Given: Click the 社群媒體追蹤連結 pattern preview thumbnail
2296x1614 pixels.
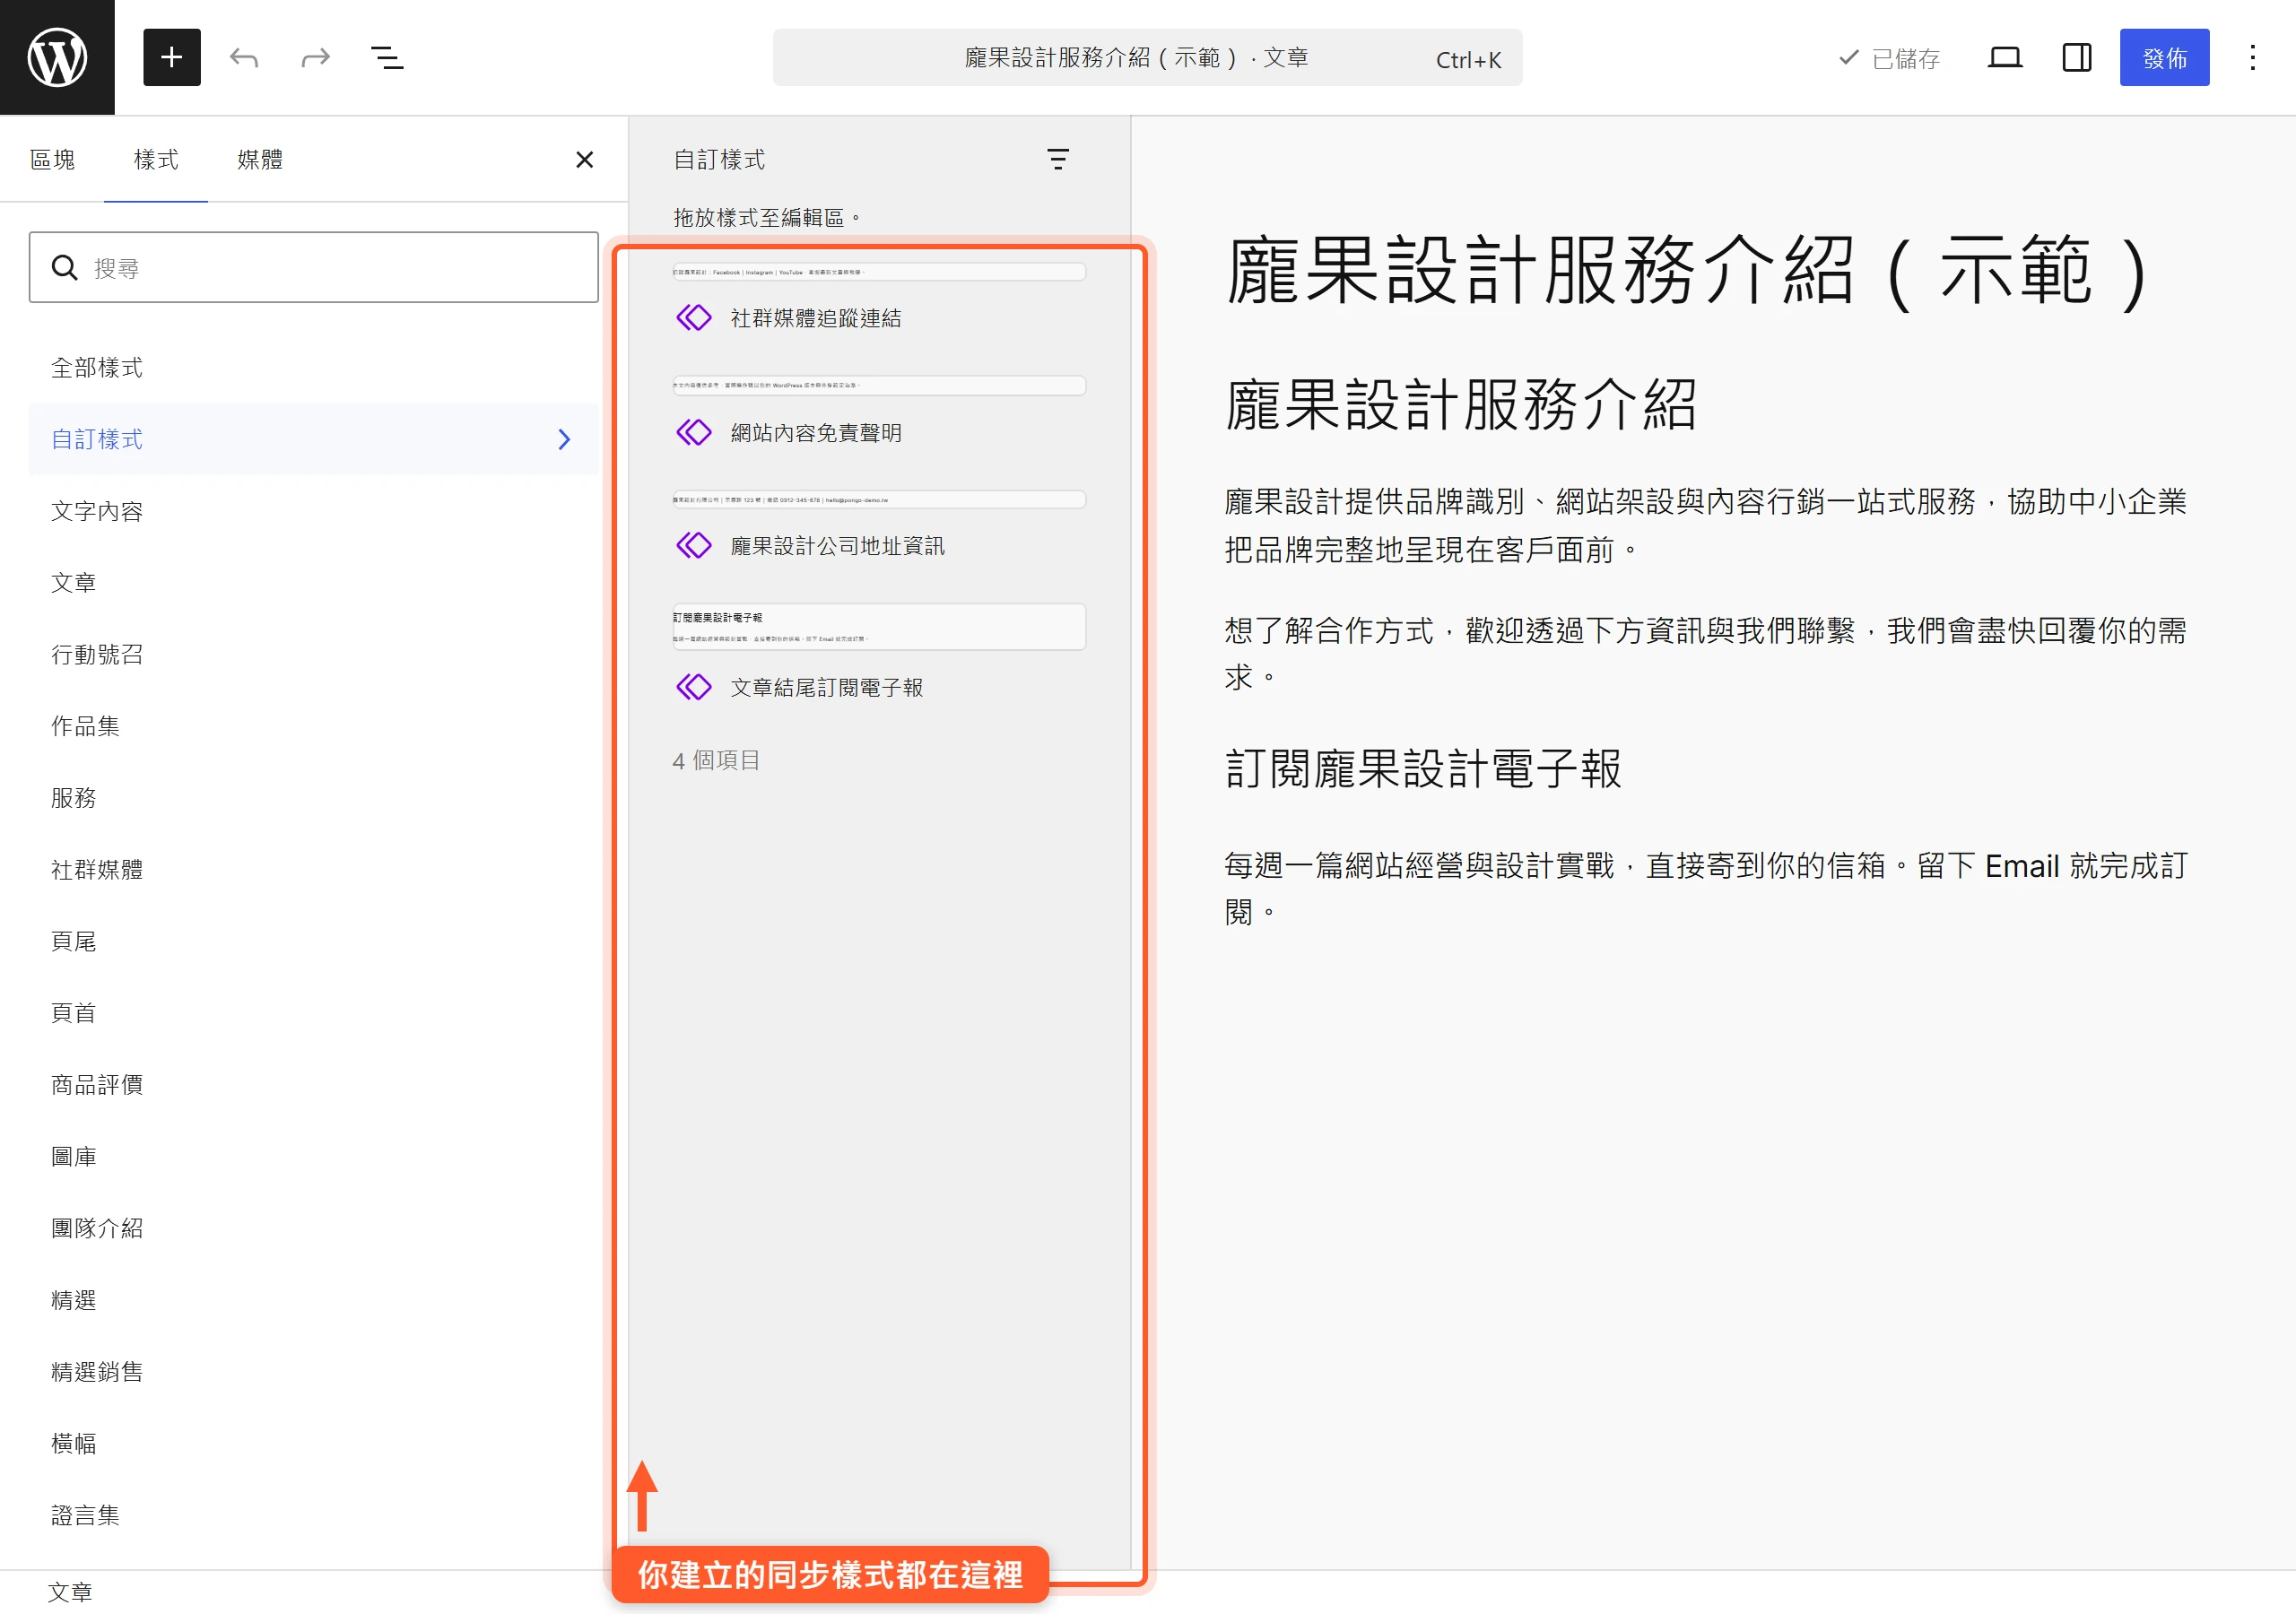Looking at the screenshot, I should 879,272.
